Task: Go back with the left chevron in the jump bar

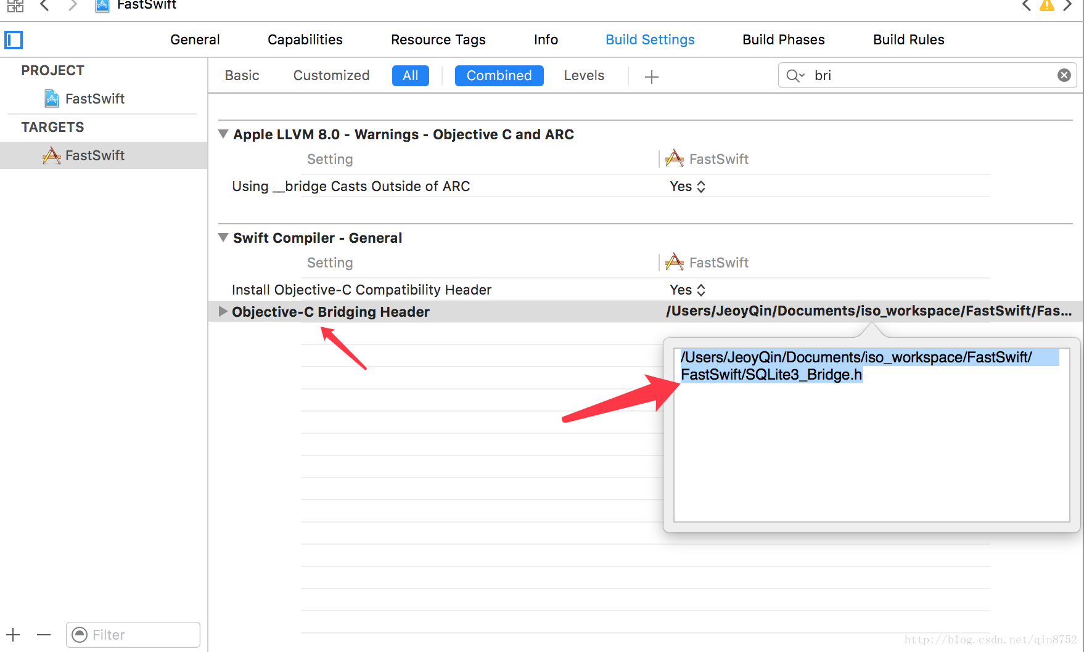Action: tap(44, 6)
